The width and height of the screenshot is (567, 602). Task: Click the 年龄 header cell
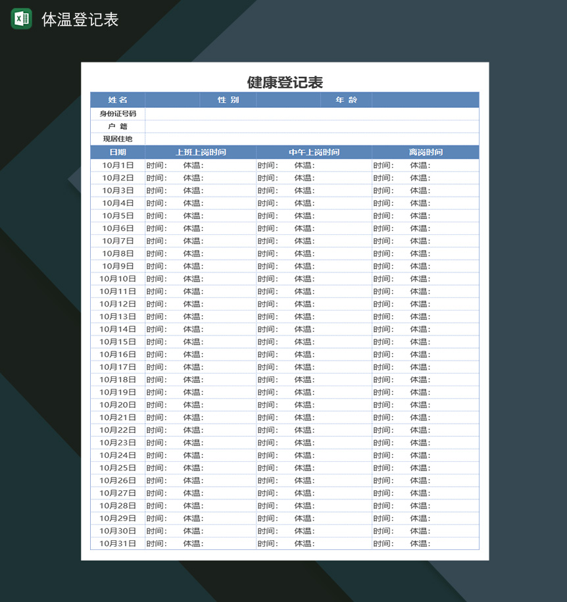click(x=345, y=99)
